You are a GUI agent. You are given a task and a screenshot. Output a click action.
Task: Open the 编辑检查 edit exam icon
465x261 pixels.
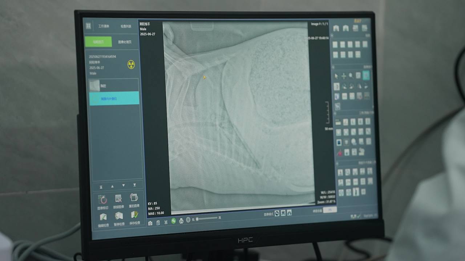[x=103, y=217]
